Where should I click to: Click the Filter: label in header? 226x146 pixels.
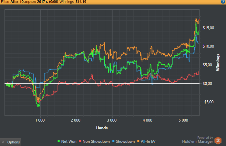(x=5, y=2)
